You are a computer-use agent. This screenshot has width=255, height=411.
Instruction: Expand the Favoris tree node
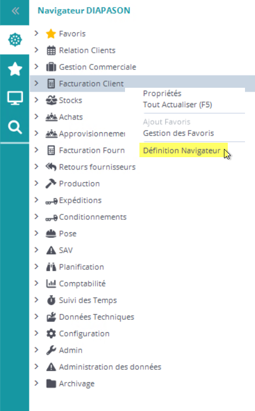click(37, 33)
